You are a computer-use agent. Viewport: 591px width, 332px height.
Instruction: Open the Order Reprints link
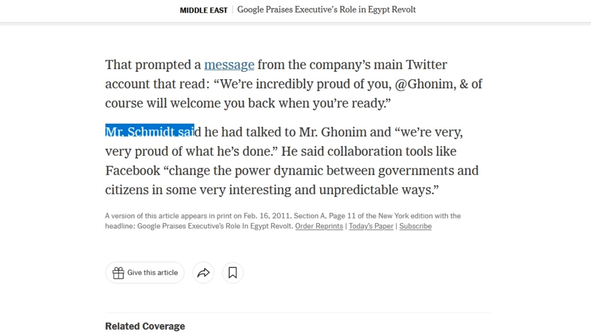(319, 226)
